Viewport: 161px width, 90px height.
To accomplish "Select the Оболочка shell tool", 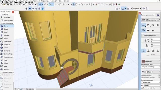I will (x=7, y=51).
